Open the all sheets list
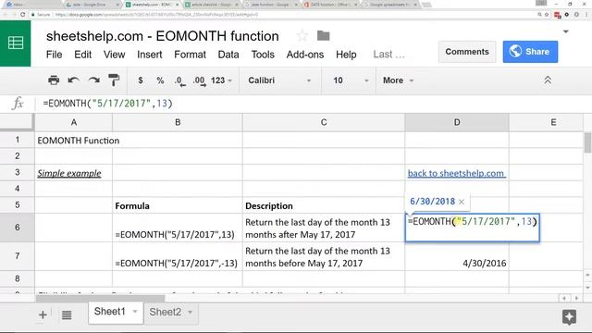Image resolution: width=592 pixels, height=333 pixels. [x=67, y=314]
